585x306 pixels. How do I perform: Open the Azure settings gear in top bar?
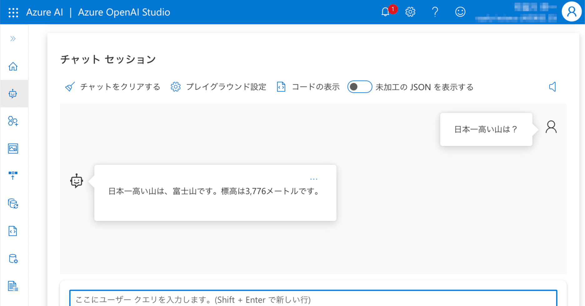(410, 12)
